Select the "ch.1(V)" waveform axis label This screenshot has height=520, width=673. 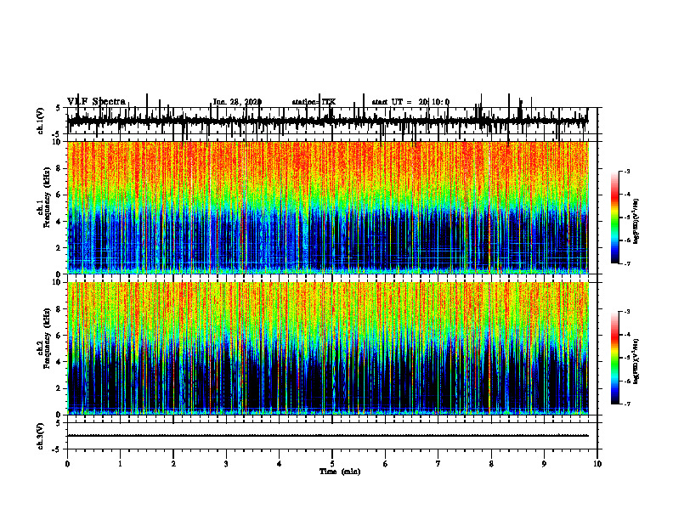point(40,121)
